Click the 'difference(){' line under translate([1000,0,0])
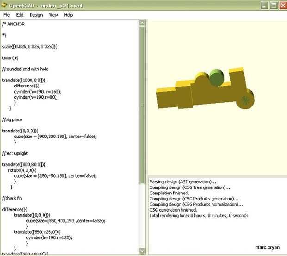 click(x=26, y=86)
